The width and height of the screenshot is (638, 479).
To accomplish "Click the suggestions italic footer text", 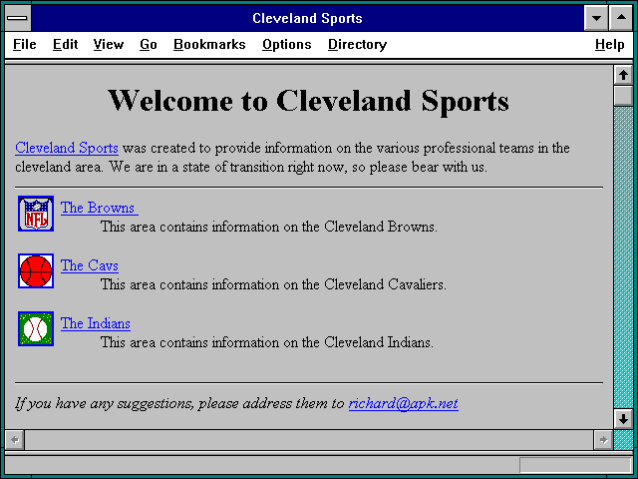I will (x=179, y=403).
